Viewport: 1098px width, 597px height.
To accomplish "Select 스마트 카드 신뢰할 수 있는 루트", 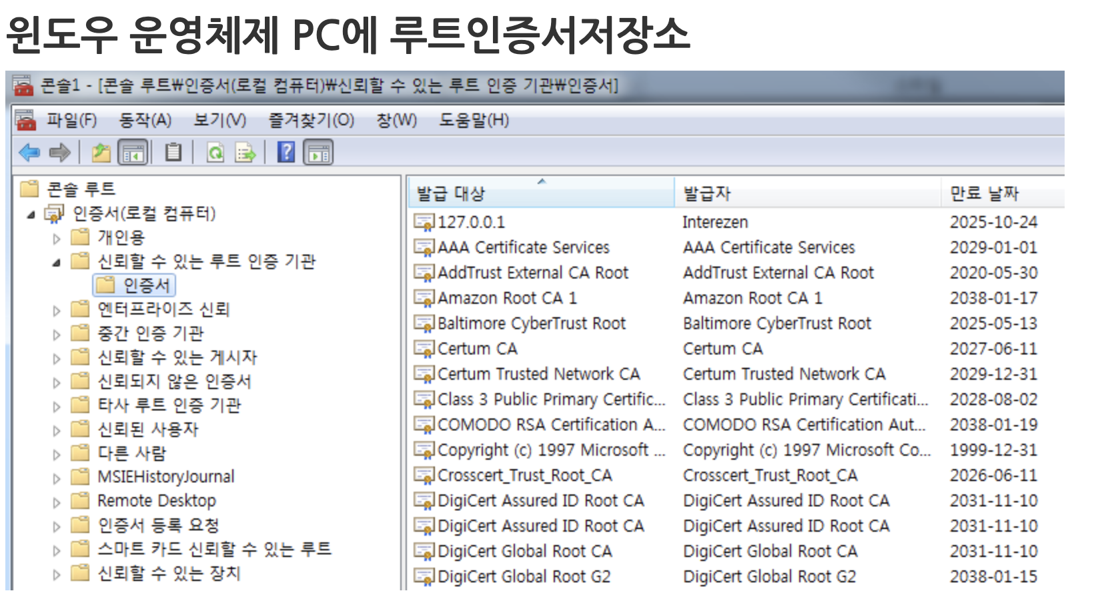I will point(214,549).
